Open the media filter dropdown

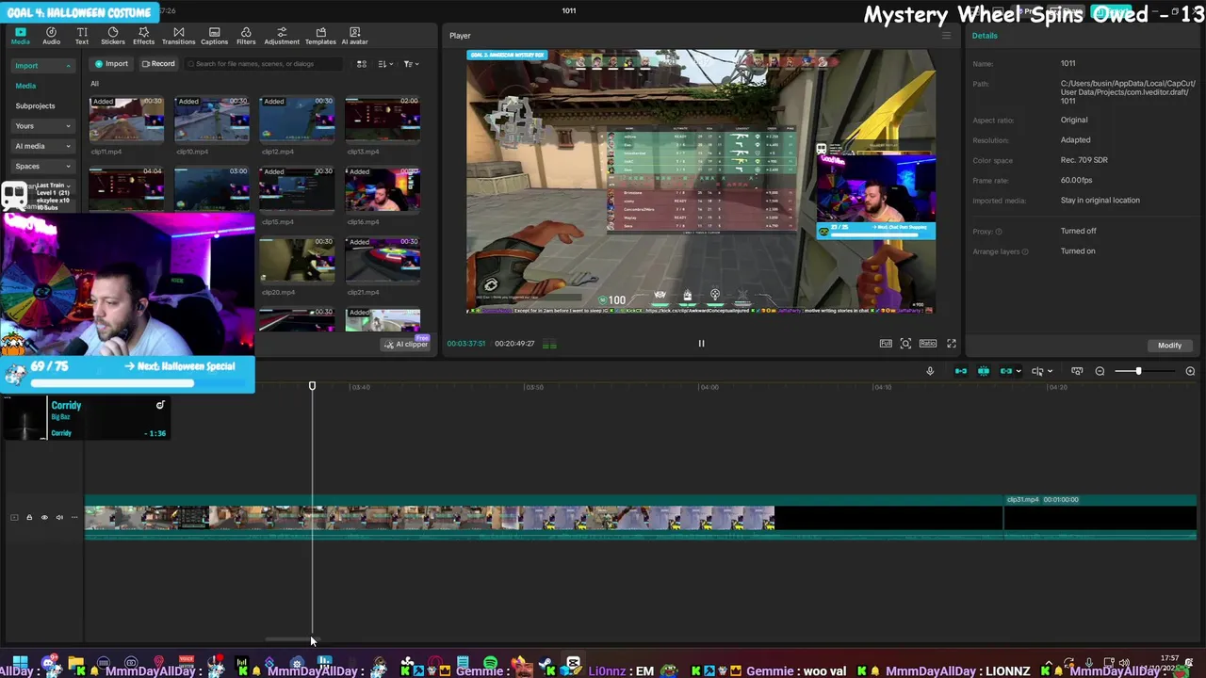[411, 64]
